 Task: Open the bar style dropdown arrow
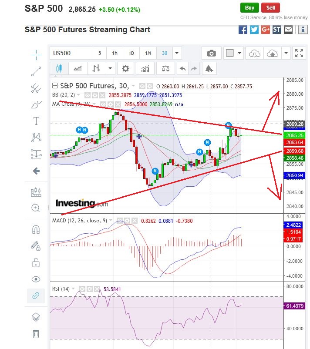pos(110,68)
